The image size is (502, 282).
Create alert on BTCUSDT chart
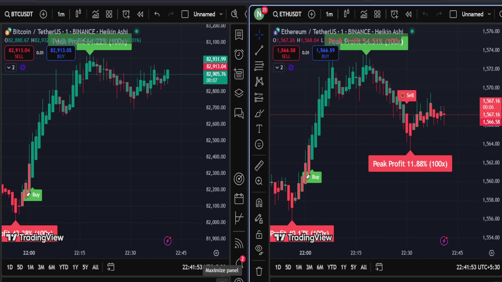pyautogui.click(x=126, y=14)
